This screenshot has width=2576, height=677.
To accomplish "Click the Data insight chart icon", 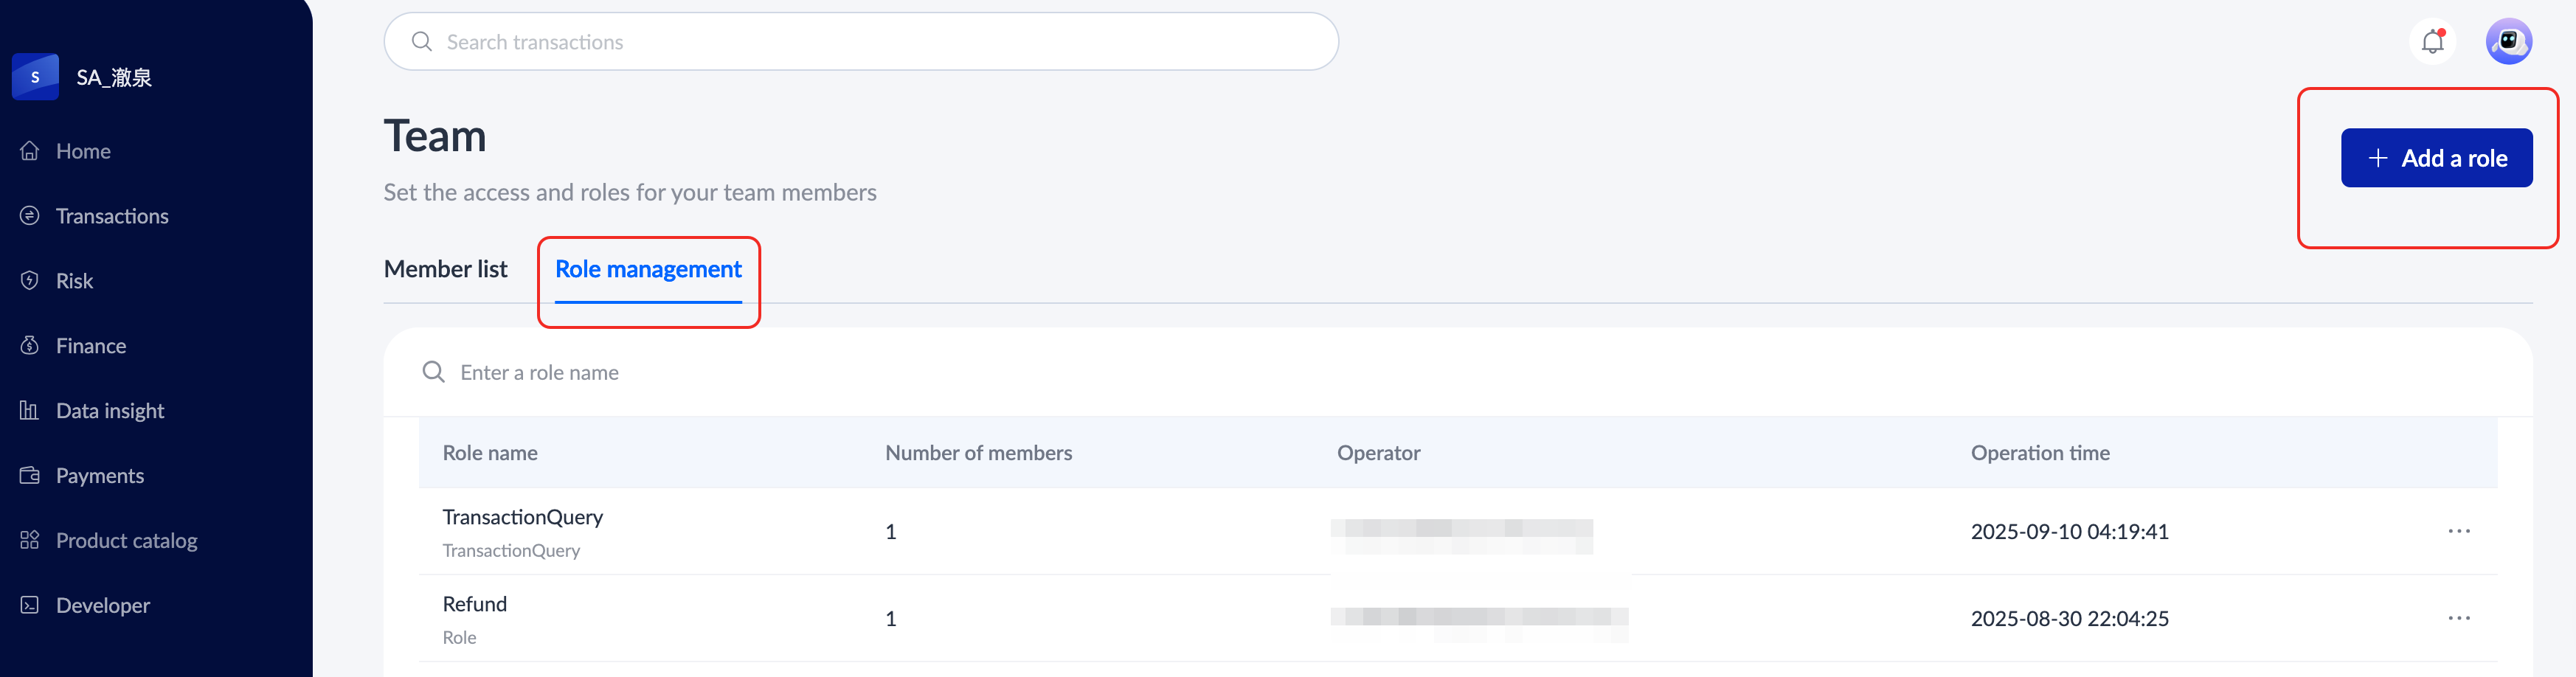I will tap(30, 411).
